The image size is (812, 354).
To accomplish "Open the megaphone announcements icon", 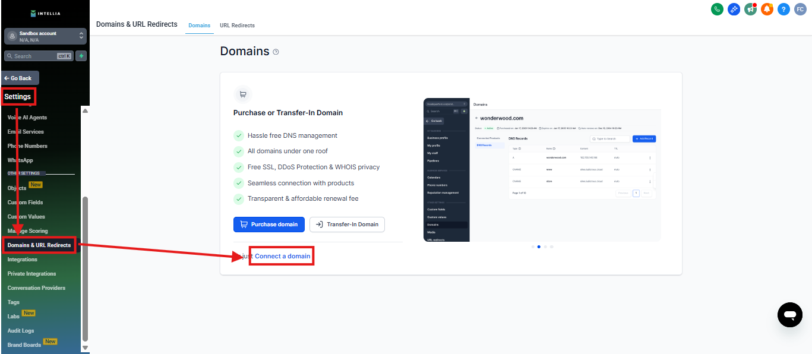I will click(x=750, y=10).
